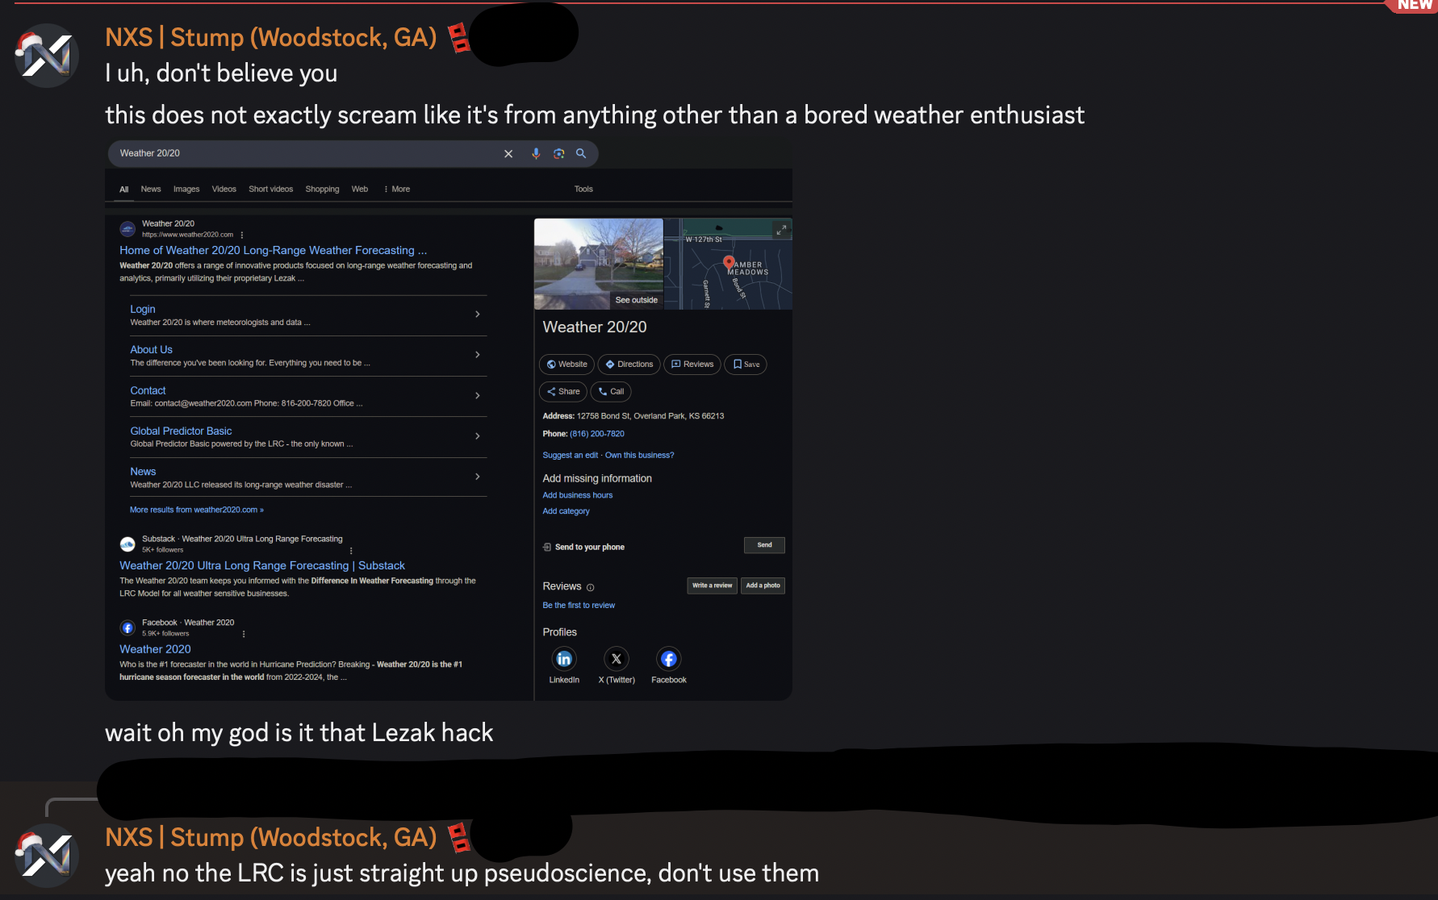Click the red map pin at Amber Meadows
This screenshot has height=900, width=1438.
tap(729, 262)
